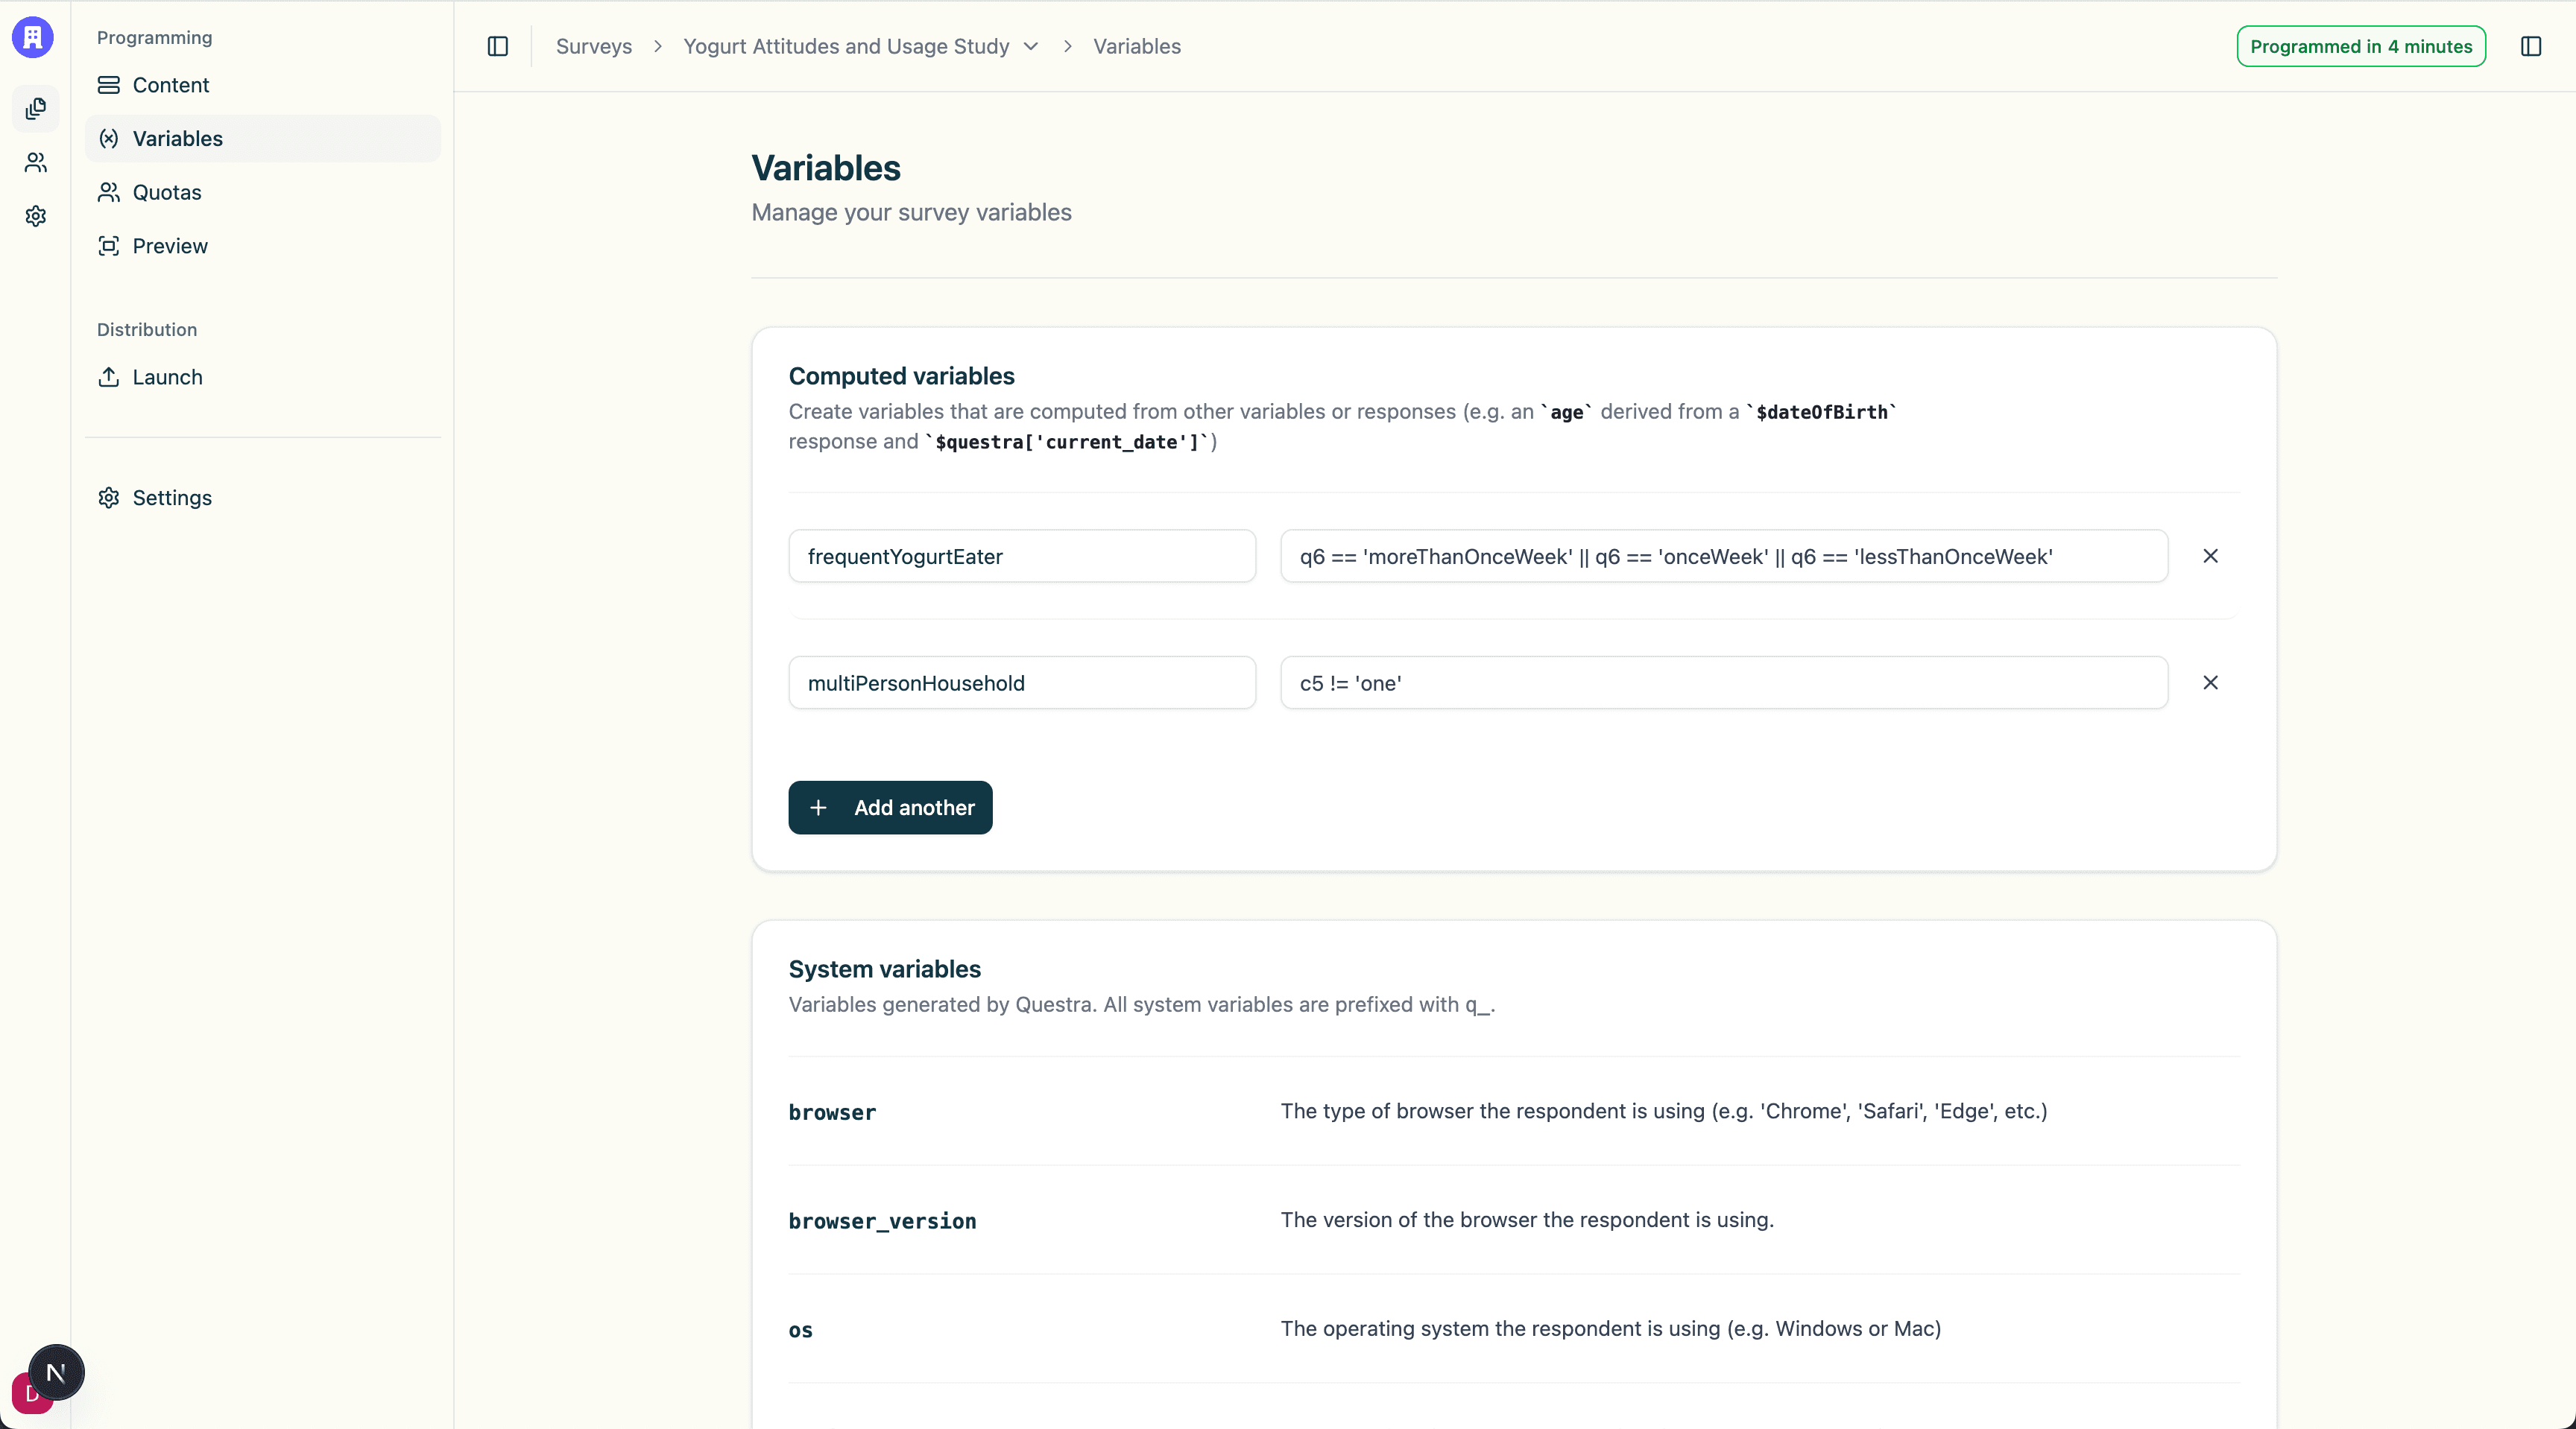Open the team members icon in the left rail

(35, 163)
